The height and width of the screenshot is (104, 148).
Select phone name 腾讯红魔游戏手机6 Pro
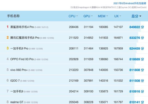[25, 38]
